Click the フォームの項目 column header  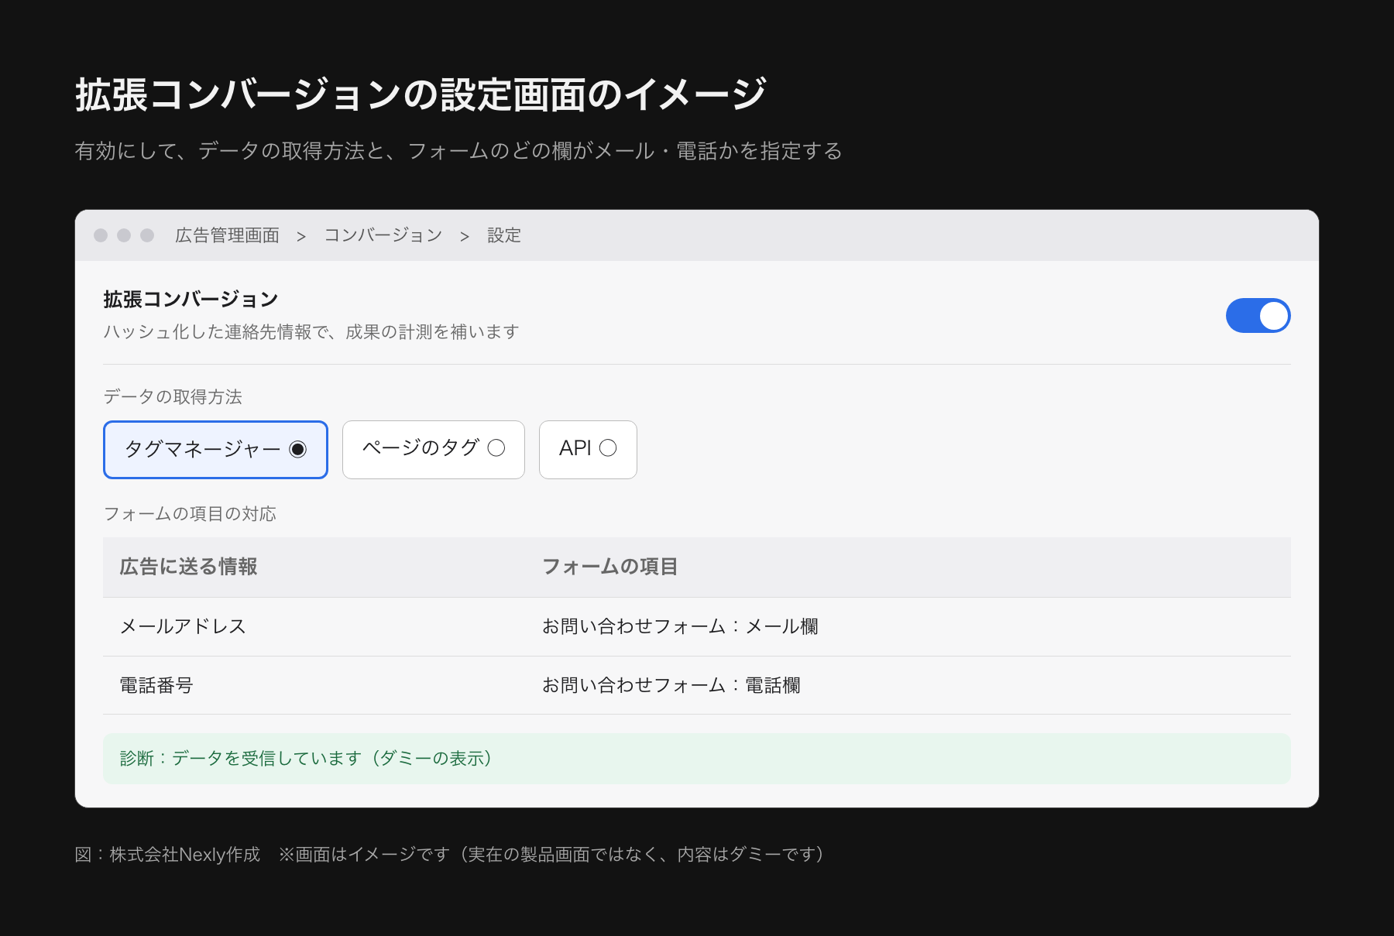pyautogui.click(x=609, y=567)
